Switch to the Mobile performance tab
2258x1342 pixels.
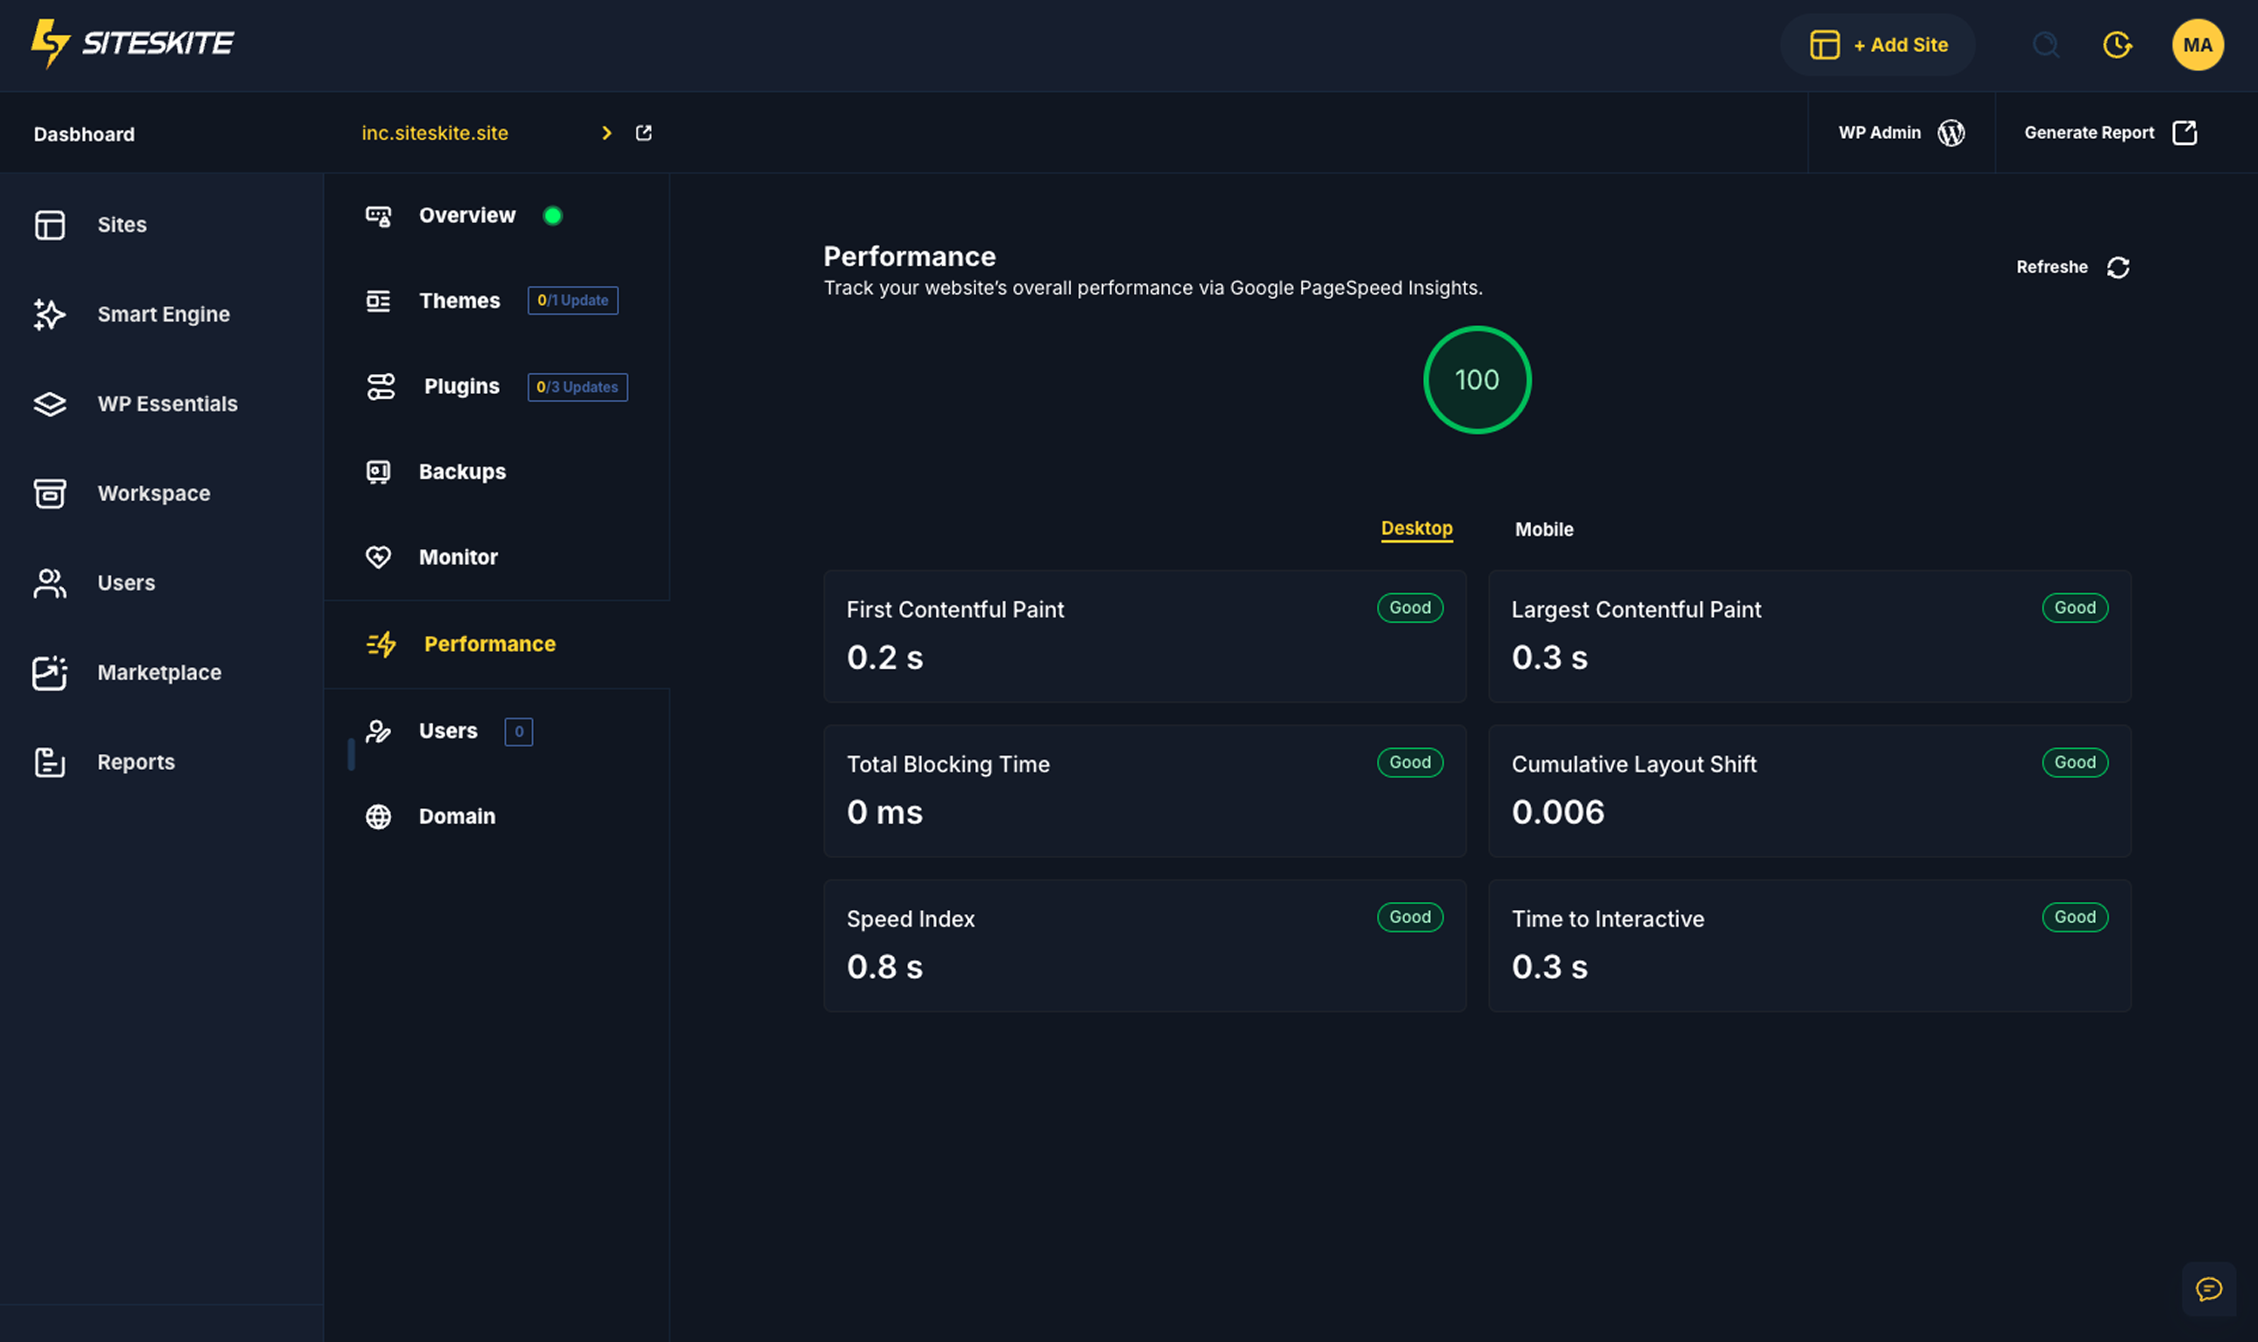[1544, 529]
